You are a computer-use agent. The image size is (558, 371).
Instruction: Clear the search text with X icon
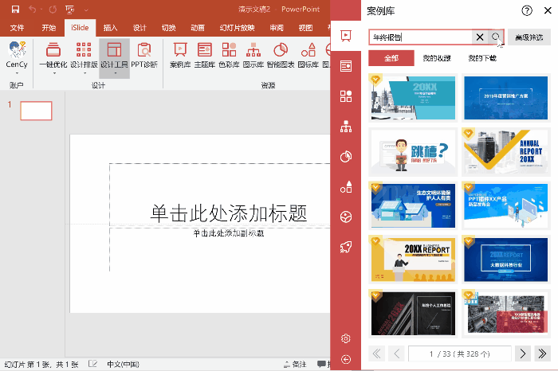[x=479, y=37]
